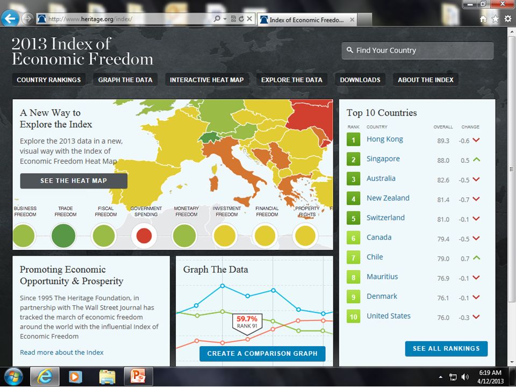The width and height of the screenshot is (516, 387).
Task: Open United States country link
Action: [x=389, y=316]
